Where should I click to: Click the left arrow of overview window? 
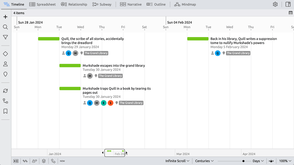[x=103, y=153]
